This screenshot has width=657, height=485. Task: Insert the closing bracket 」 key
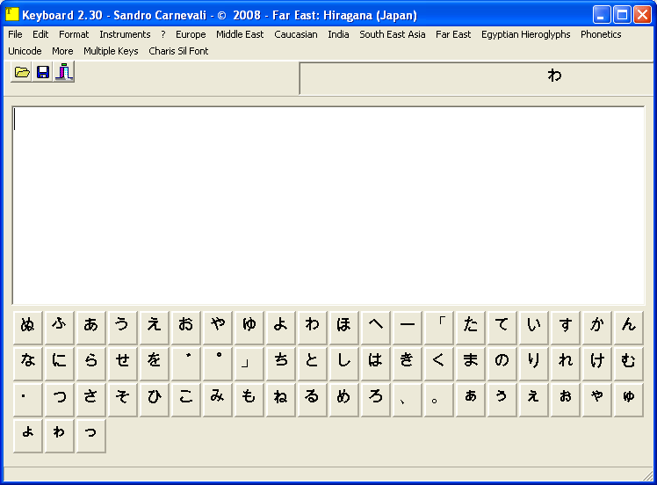click(x=249, y=364)
